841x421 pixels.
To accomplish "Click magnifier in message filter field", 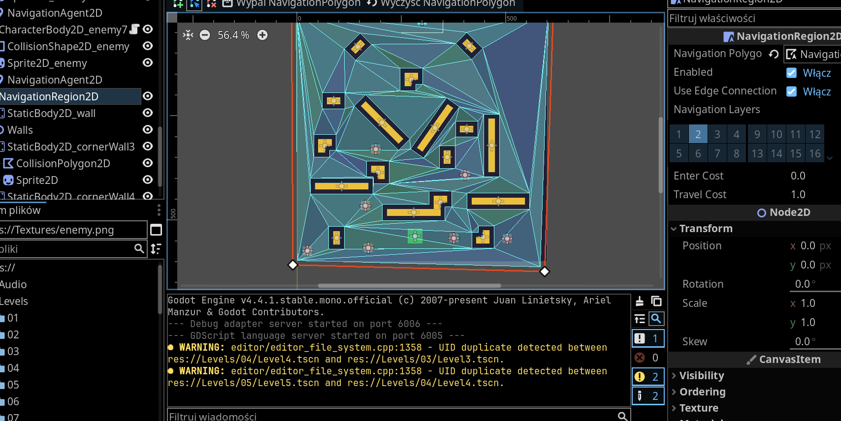I will pyautogui.click(x=623, y=416).
